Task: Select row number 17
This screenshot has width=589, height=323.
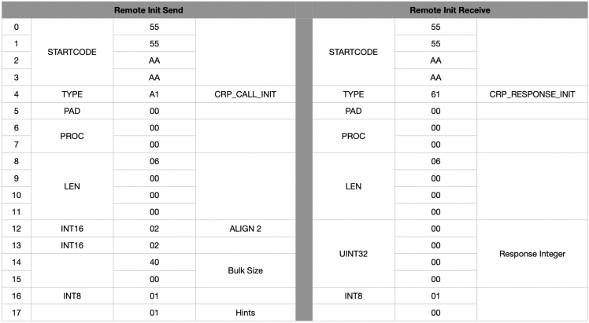Action: point(16,313)
